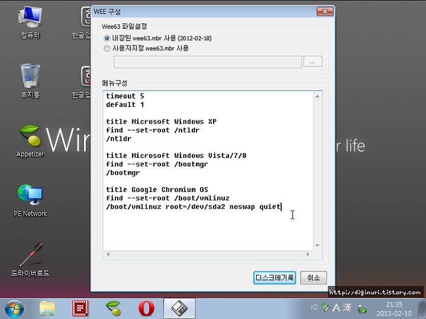Open the red grid taskbar icon
The width and height of the screenshot is (426, 319).
[x=80, y=309]
